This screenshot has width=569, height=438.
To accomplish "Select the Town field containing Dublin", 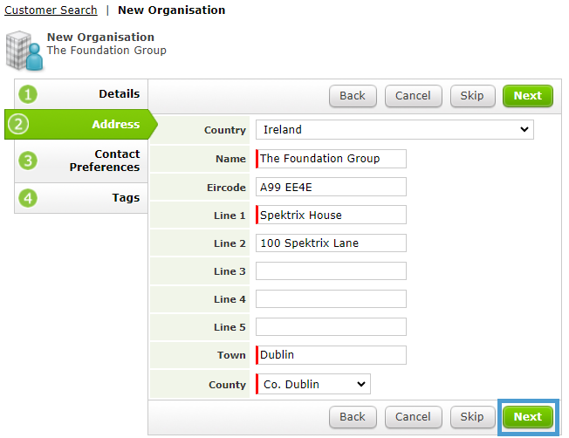I will pyautogui.click(x=331, y=355).
